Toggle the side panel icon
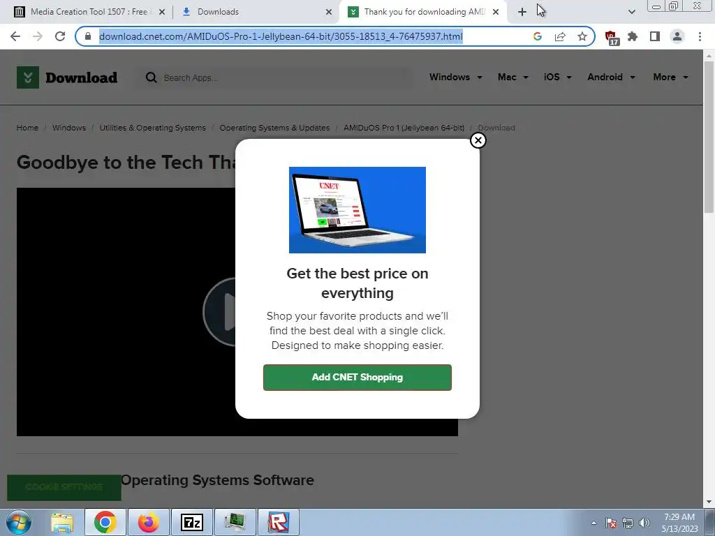Image resolution: width=715 pixels, height=536 pixels. point(655,36)
